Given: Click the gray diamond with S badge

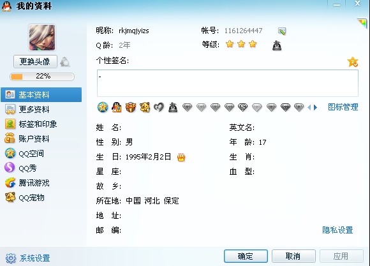Looking at the screenshot, I should point(243,107).
